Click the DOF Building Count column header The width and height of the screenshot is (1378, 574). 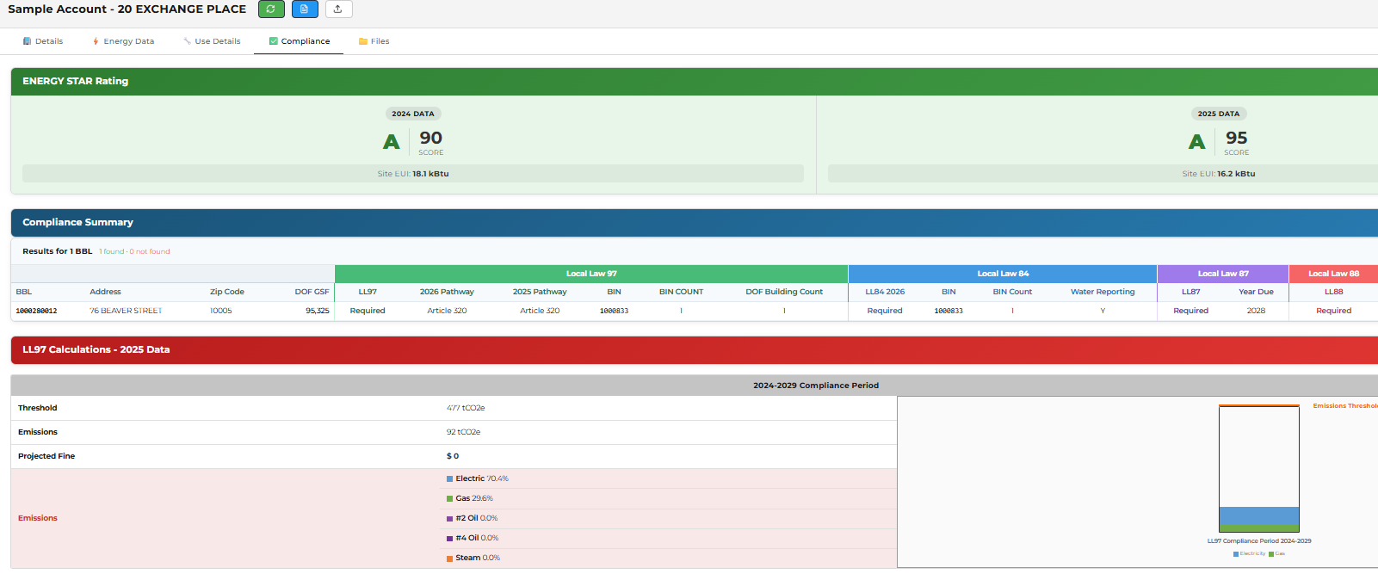pos(784,292)
